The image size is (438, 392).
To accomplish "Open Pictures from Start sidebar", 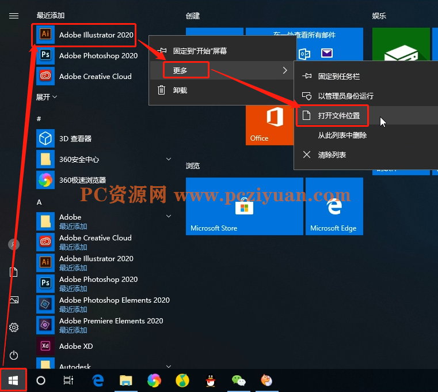I will tap(14, 300).
